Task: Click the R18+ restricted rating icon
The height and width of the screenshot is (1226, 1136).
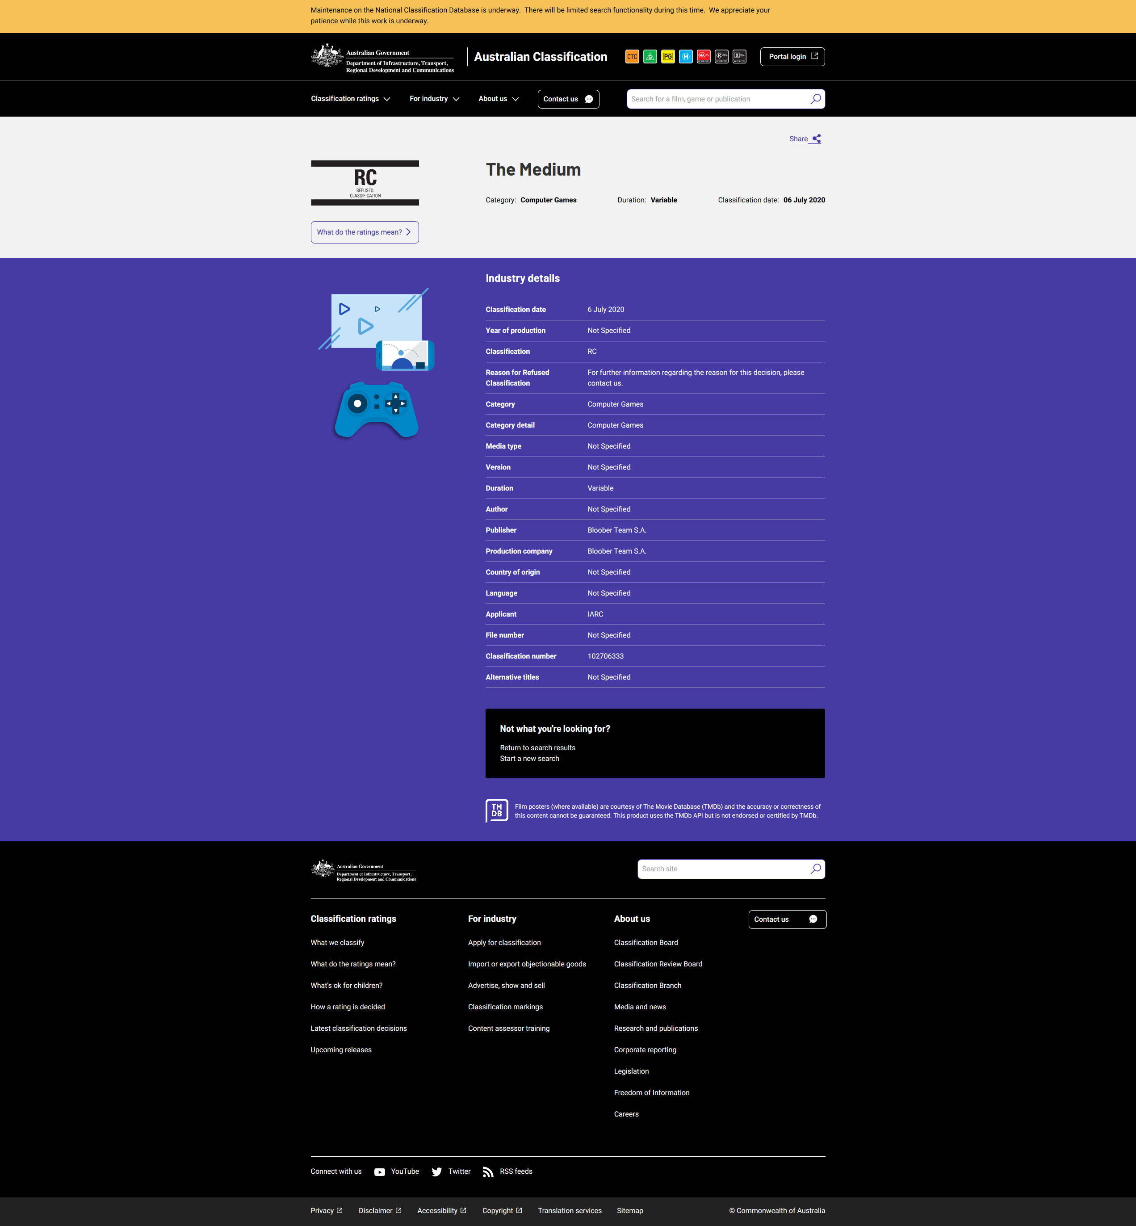Action: 721,57
